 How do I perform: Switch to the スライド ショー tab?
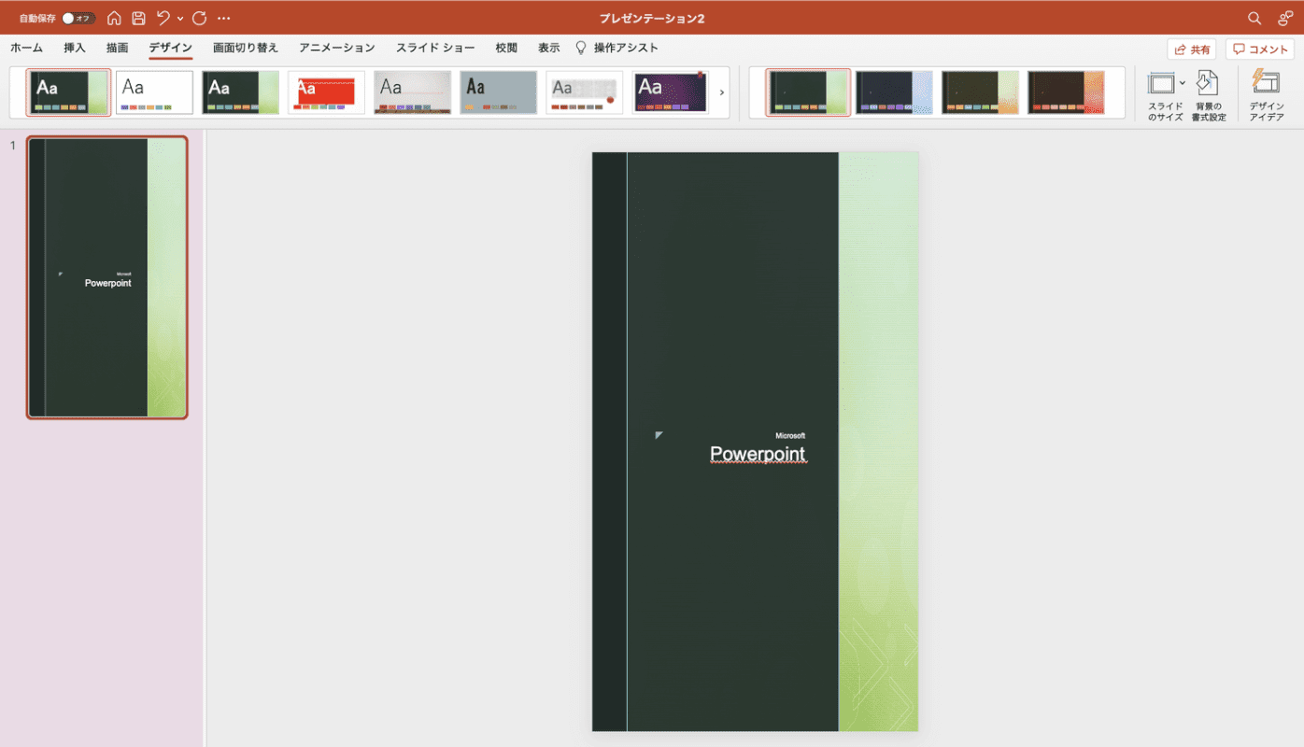click(435, 48)
